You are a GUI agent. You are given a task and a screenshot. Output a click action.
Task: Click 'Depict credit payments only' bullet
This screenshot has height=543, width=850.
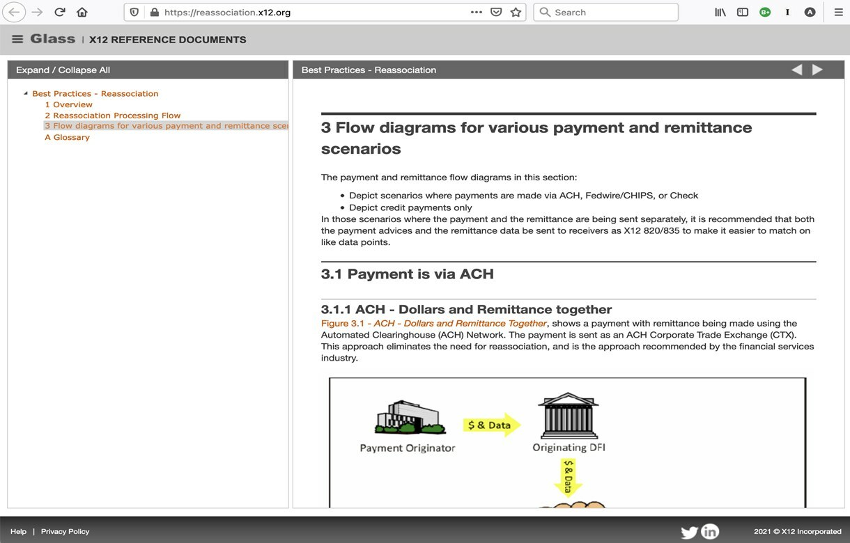(410, 207)
